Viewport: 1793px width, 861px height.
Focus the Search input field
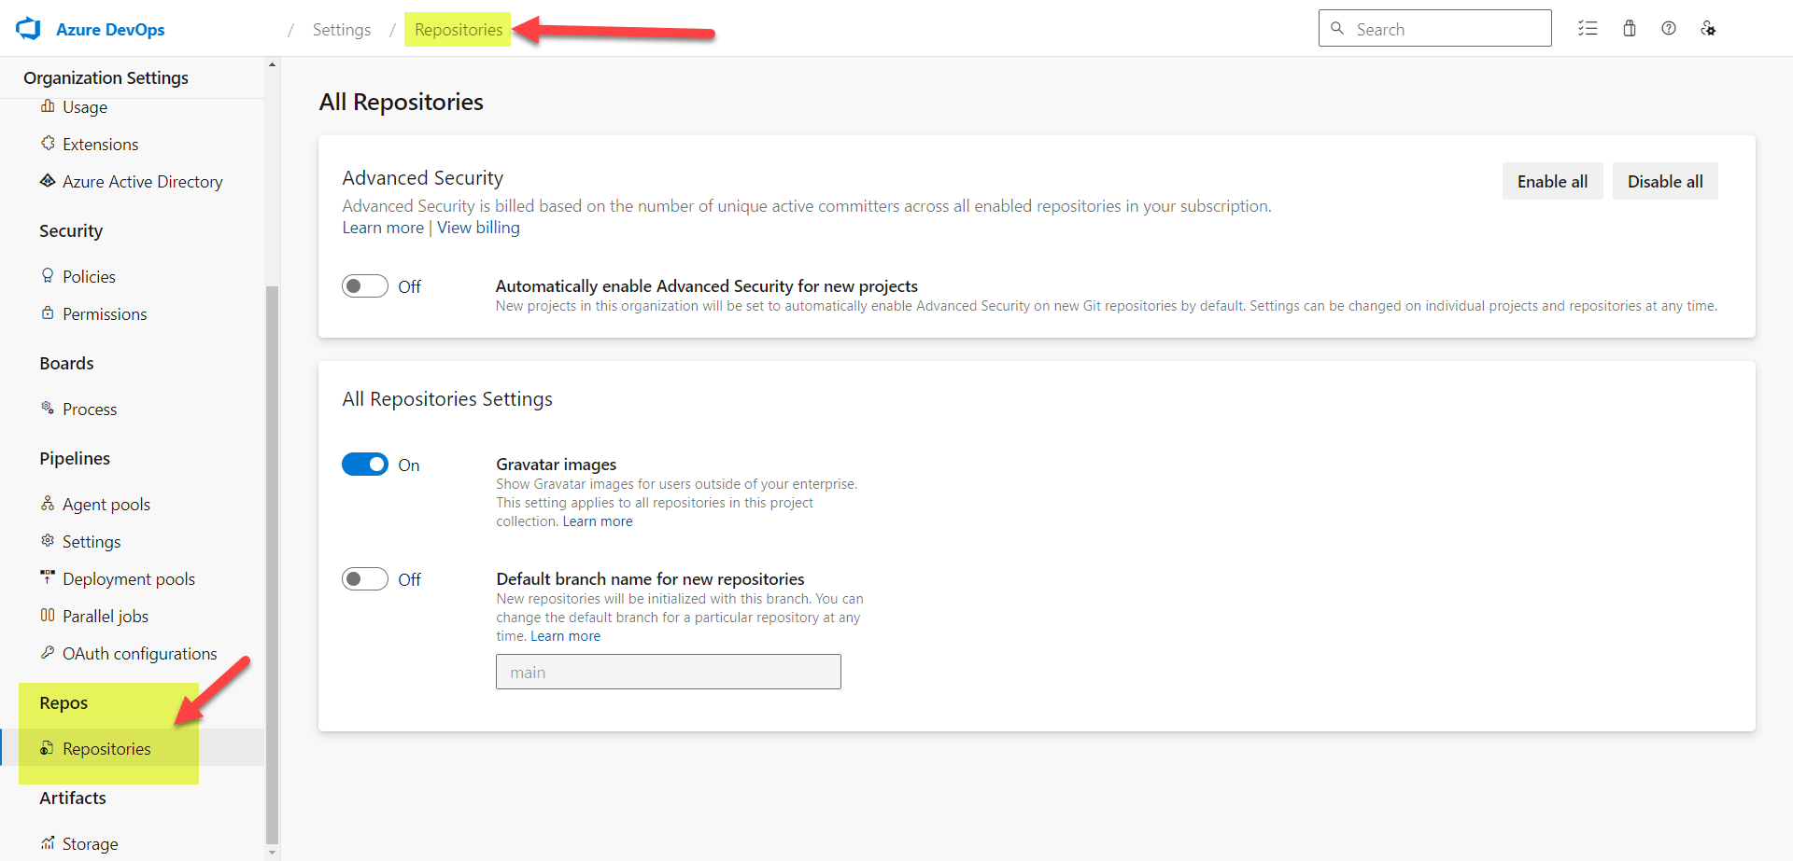pyautogui.click(x=1435, y=28)
